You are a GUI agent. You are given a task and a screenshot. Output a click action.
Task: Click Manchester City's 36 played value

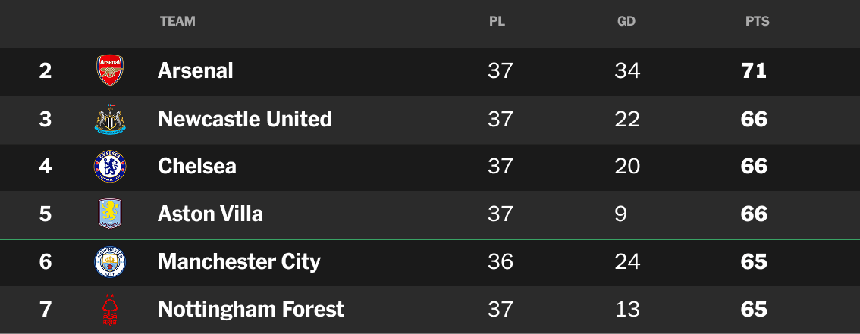(x=501, y=262)
